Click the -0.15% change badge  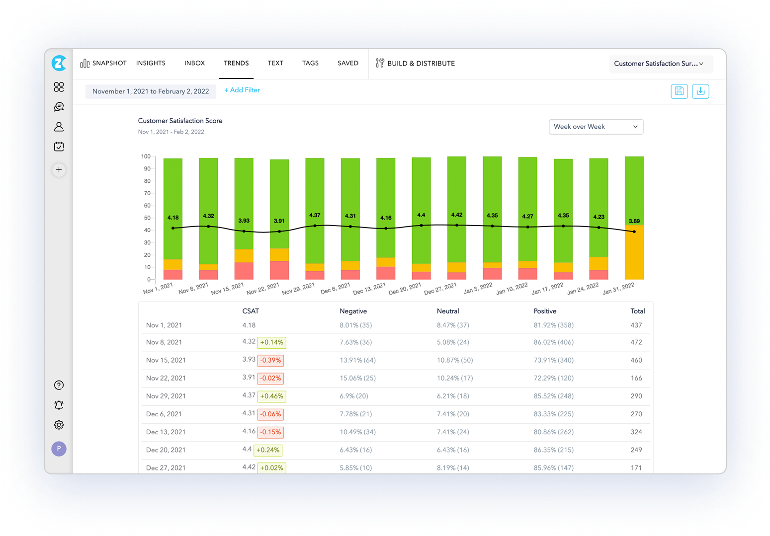click(270, 432)
